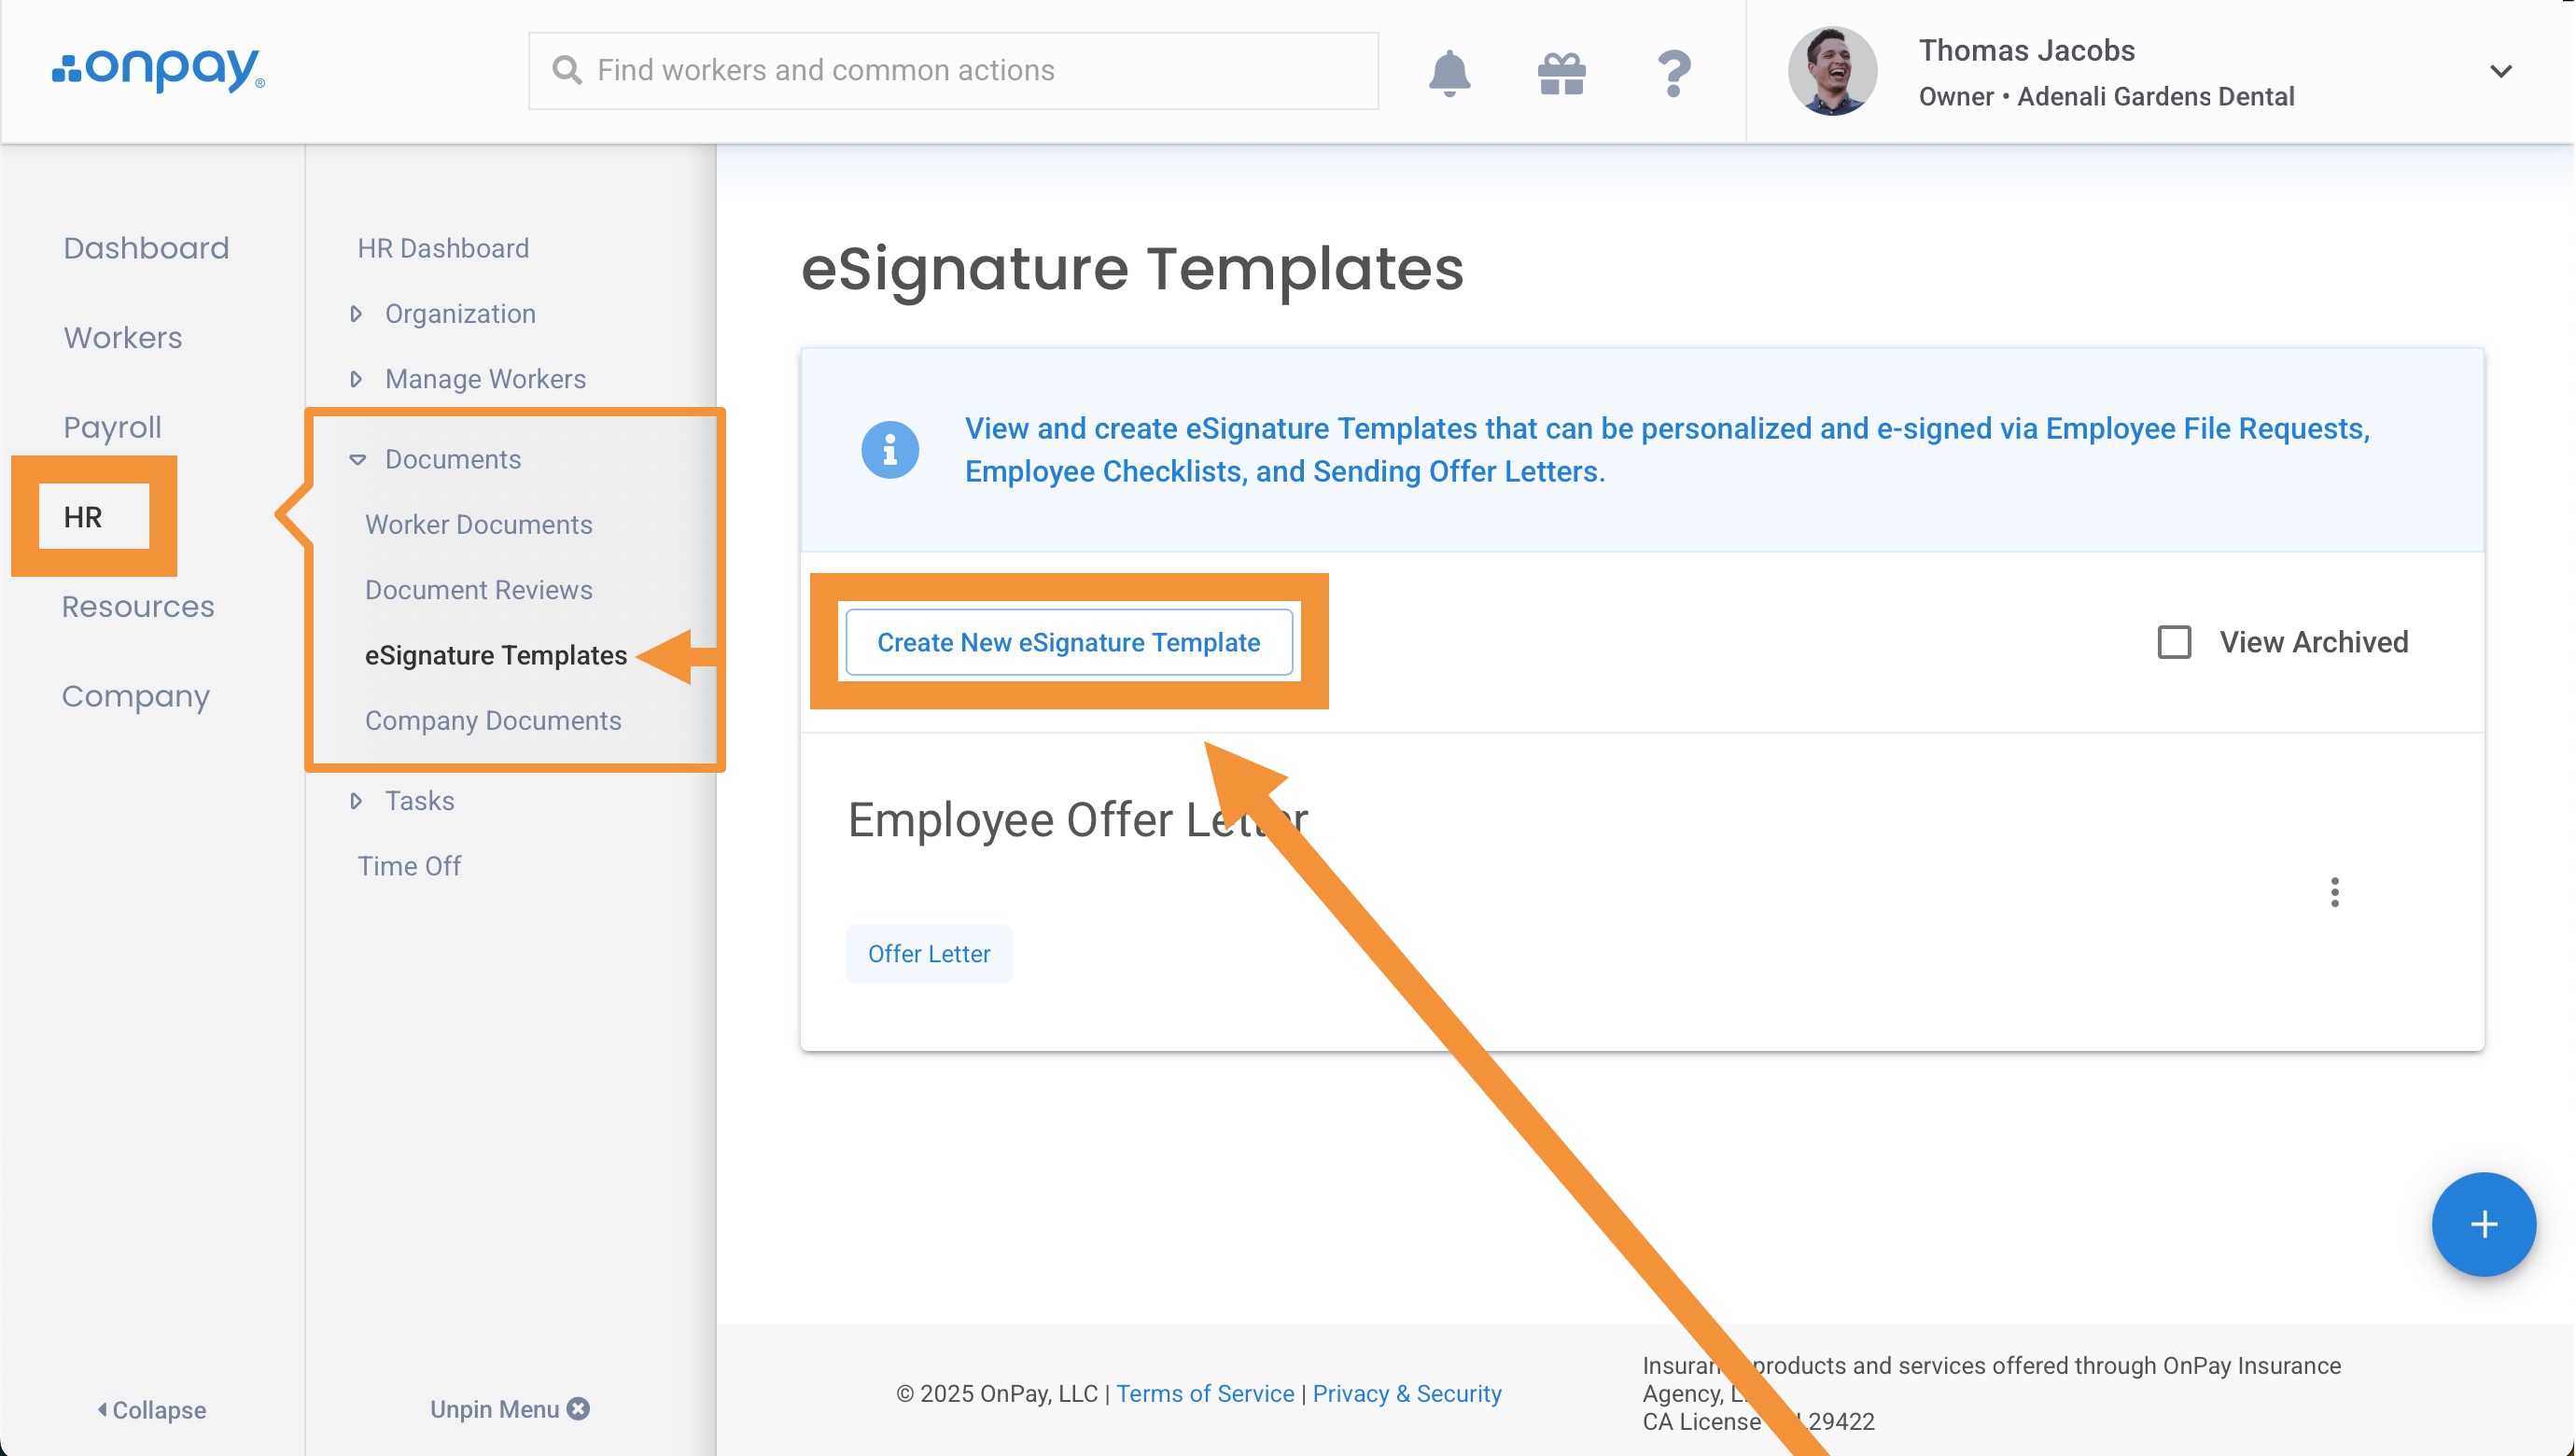
Task: Expand the Organization section
Action: (356, 314)
